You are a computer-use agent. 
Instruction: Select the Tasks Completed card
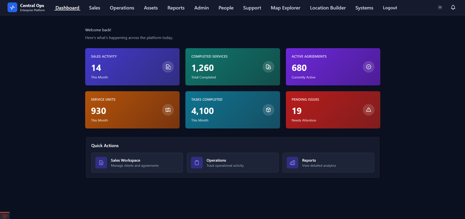(x=233, y=110)
